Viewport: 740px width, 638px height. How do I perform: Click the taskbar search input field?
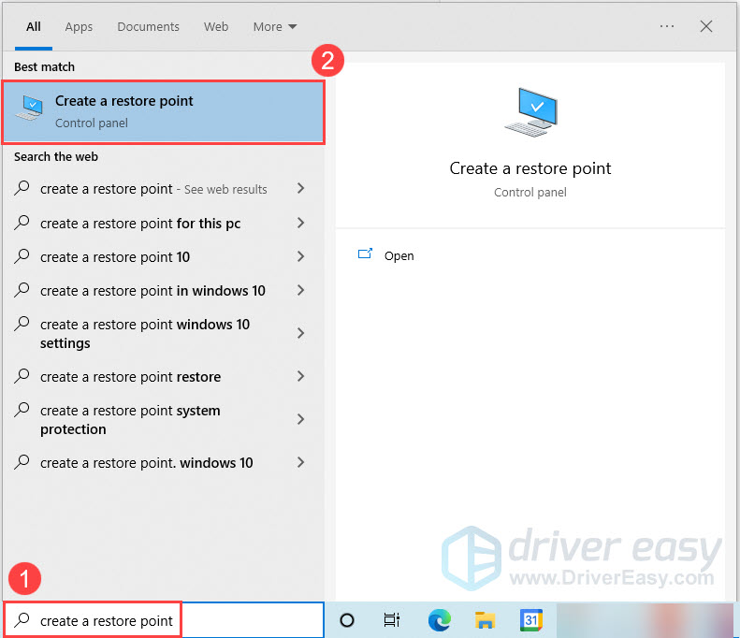pos(164,620)
